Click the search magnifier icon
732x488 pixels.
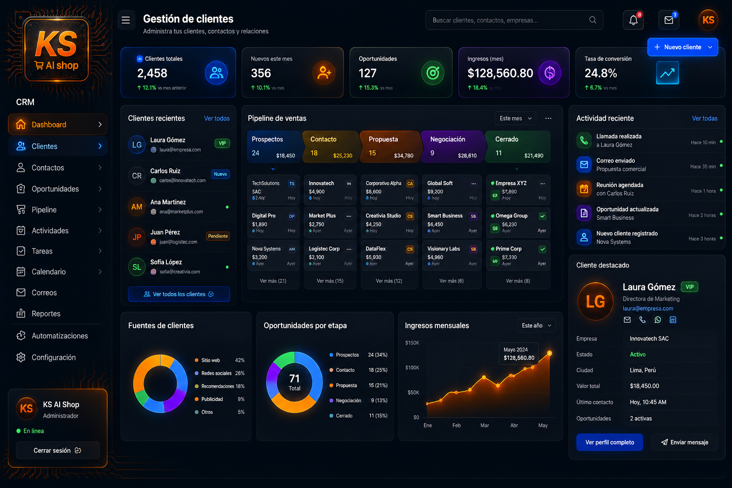tap(592, 20)
